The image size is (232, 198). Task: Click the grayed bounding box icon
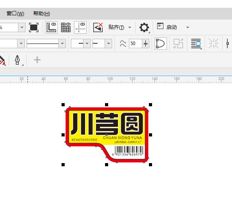tap(214, 44)
